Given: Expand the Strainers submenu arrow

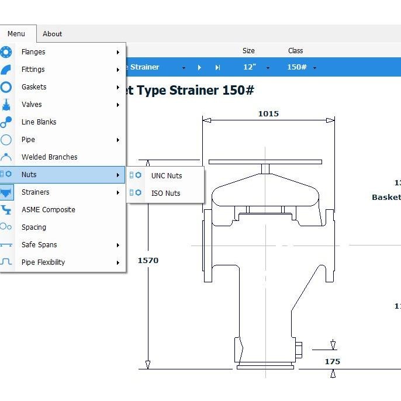Looking at the screenshot, I should [x=118, y=192].
